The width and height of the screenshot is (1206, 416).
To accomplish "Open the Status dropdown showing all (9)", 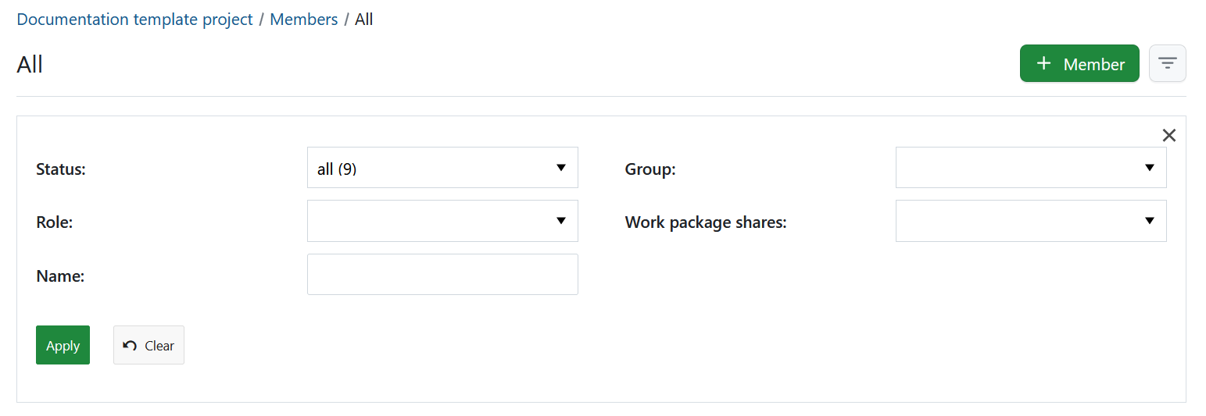I will [x=442, y=168].
